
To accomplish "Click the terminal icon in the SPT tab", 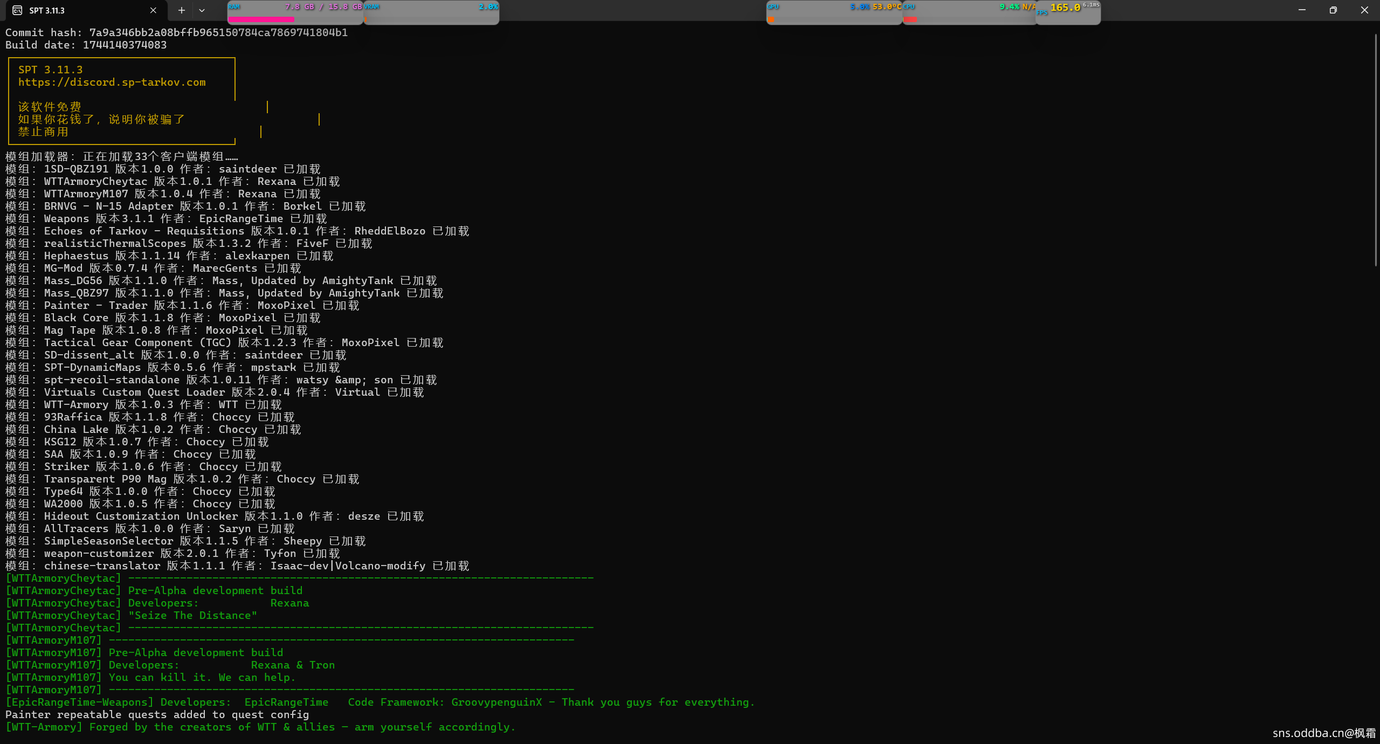I will pyautogui.click(x=17, y=10).
